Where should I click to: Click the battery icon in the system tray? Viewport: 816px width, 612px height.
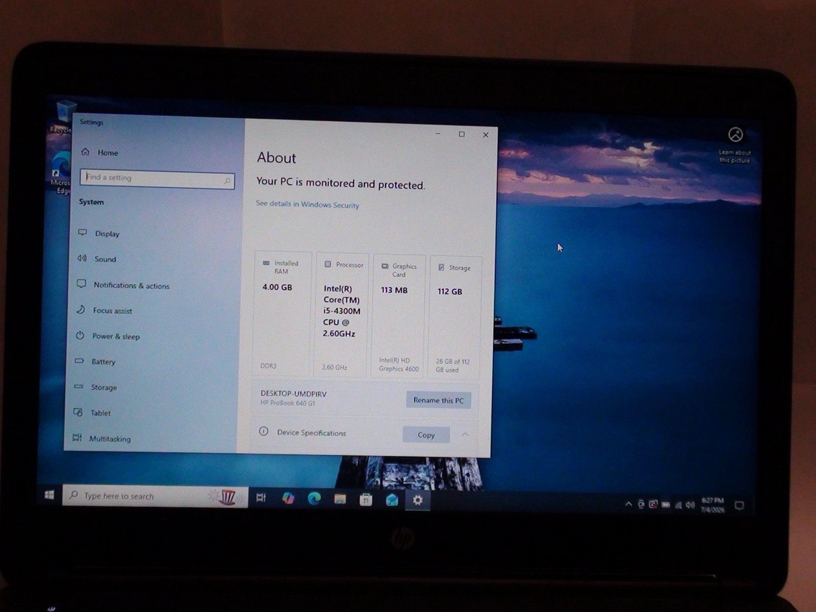point(666,505)
